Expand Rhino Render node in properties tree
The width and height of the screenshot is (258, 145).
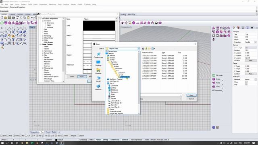[x=43, y=38]
